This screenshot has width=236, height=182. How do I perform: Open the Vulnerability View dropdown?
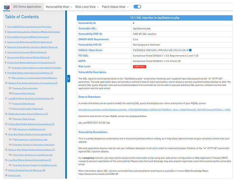pos(59,7)
